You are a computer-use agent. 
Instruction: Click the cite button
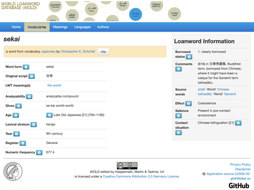coord(103,52)
